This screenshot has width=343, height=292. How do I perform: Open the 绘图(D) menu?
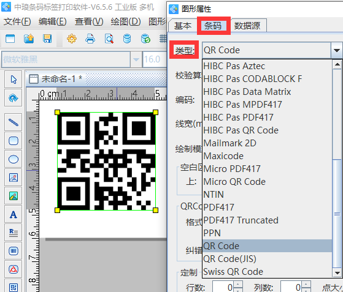[126, 21]
